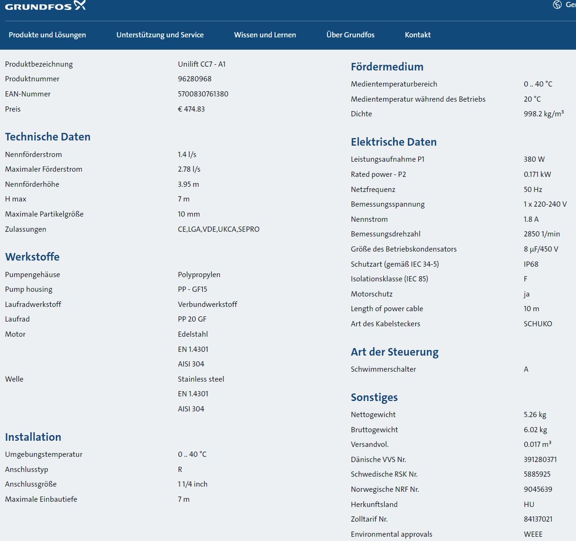Click the Bruttogewicht value 6.02 kg
The image size is (576, 541).
[535, 430]
